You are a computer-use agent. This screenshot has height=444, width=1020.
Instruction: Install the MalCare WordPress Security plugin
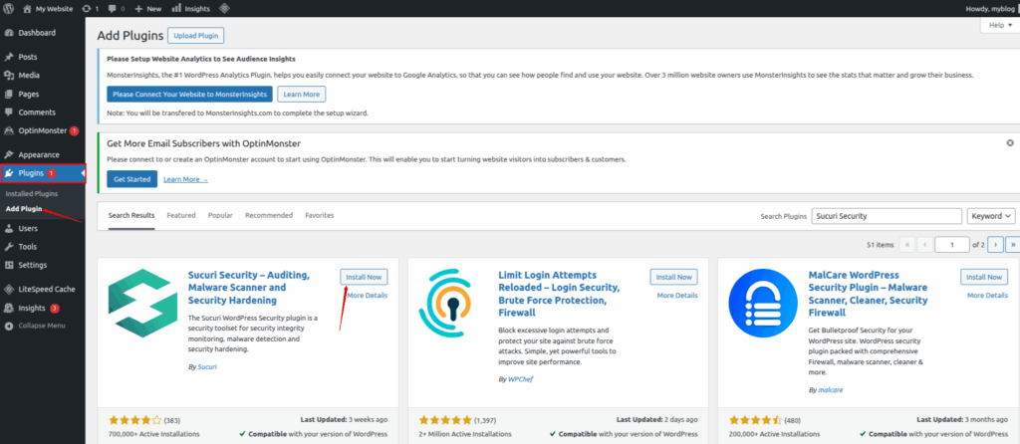[x=984, y=277]
